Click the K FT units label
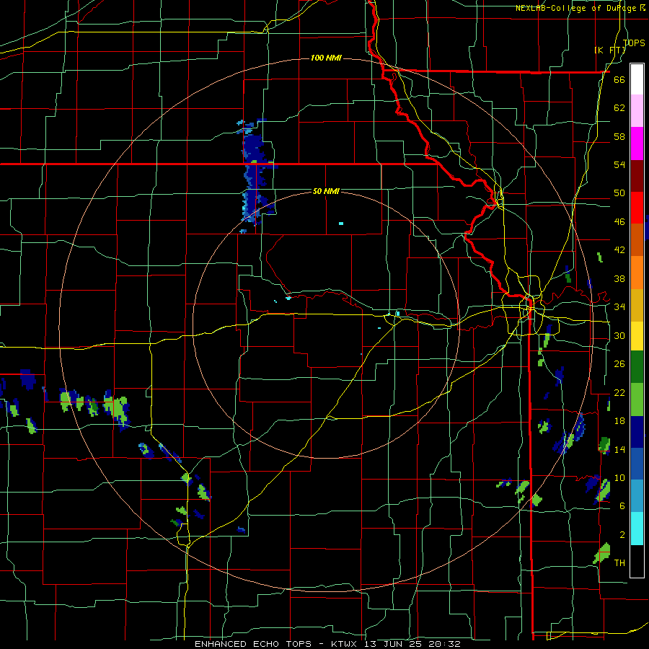Screen dimensions: 649x649 [610, 50]
